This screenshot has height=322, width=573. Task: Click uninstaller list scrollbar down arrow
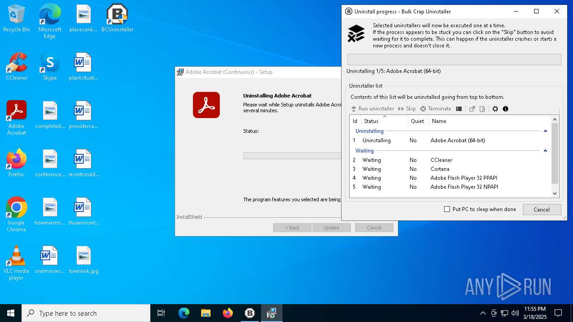pyautogui.click(x=555, y=194)
